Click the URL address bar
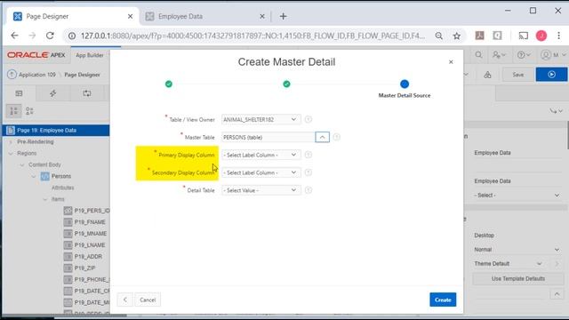 pyautogui.click(x=252, y=36)
